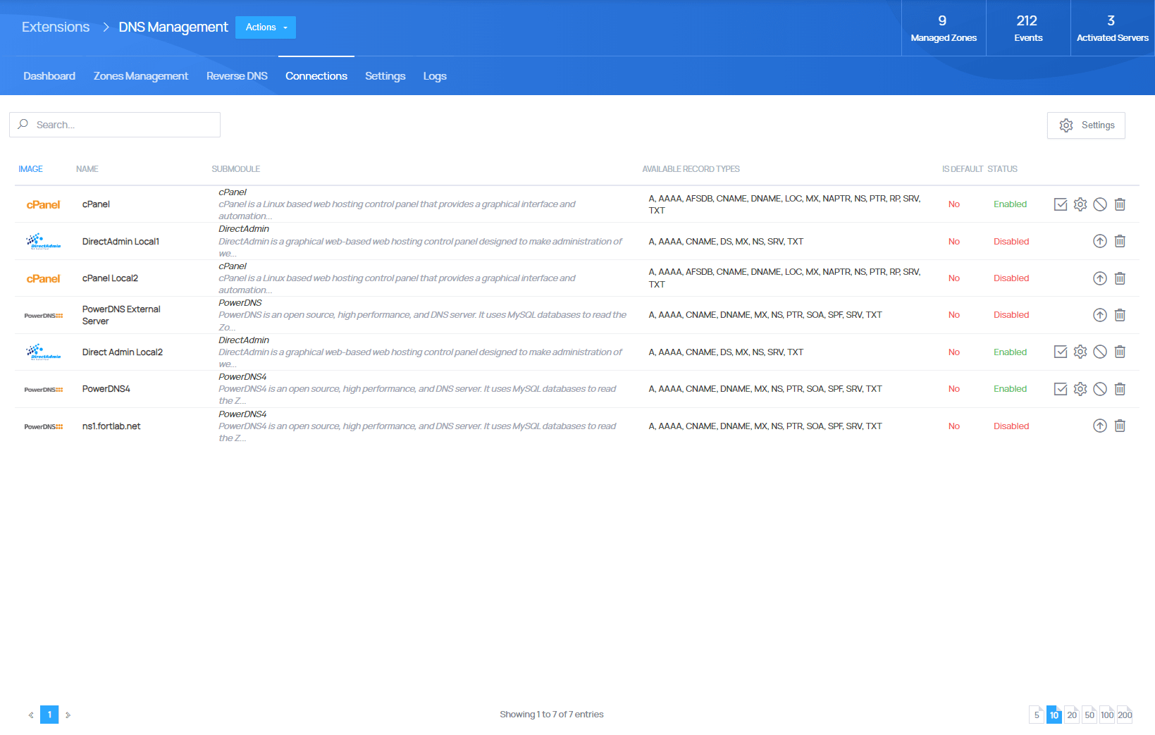
Task: Go to next page arrow
Action: [x=68, y=715]
